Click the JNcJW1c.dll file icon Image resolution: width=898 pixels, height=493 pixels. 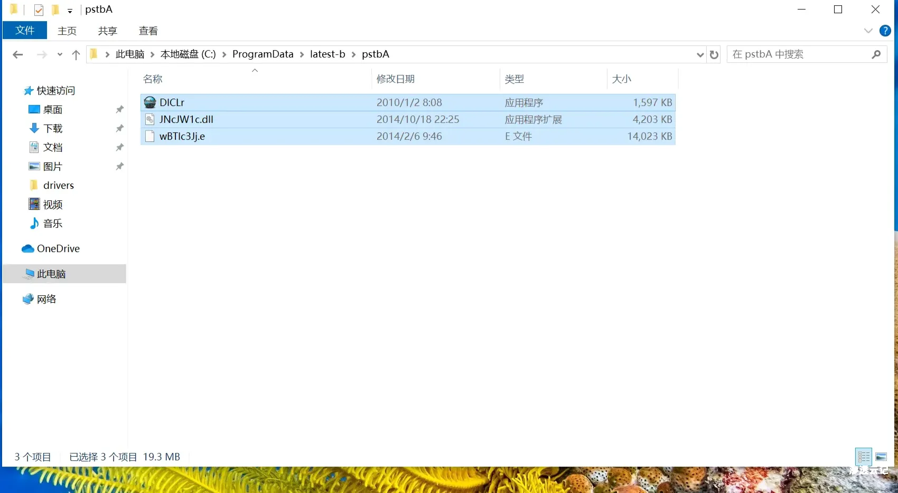[150, 119]
